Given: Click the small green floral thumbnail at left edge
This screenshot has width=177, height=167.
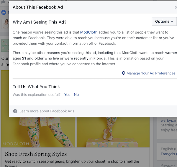Looking at the screenshot, I should pos(4,46).
